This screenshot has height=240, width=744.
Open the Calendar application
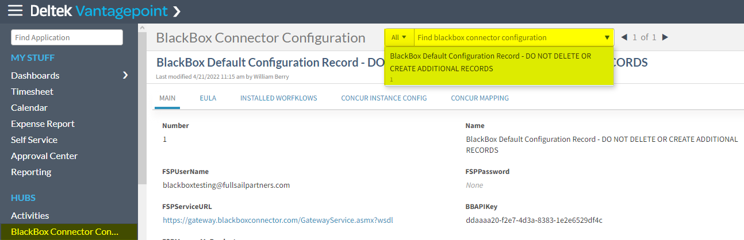[29, 107]
